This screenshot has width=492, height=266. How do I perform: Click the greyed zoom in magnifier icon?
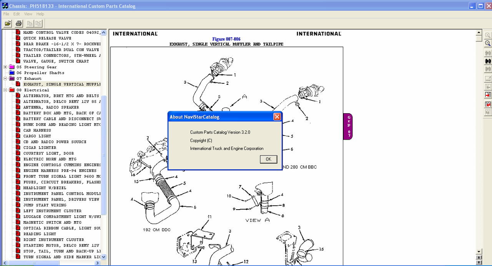point(488,35)
